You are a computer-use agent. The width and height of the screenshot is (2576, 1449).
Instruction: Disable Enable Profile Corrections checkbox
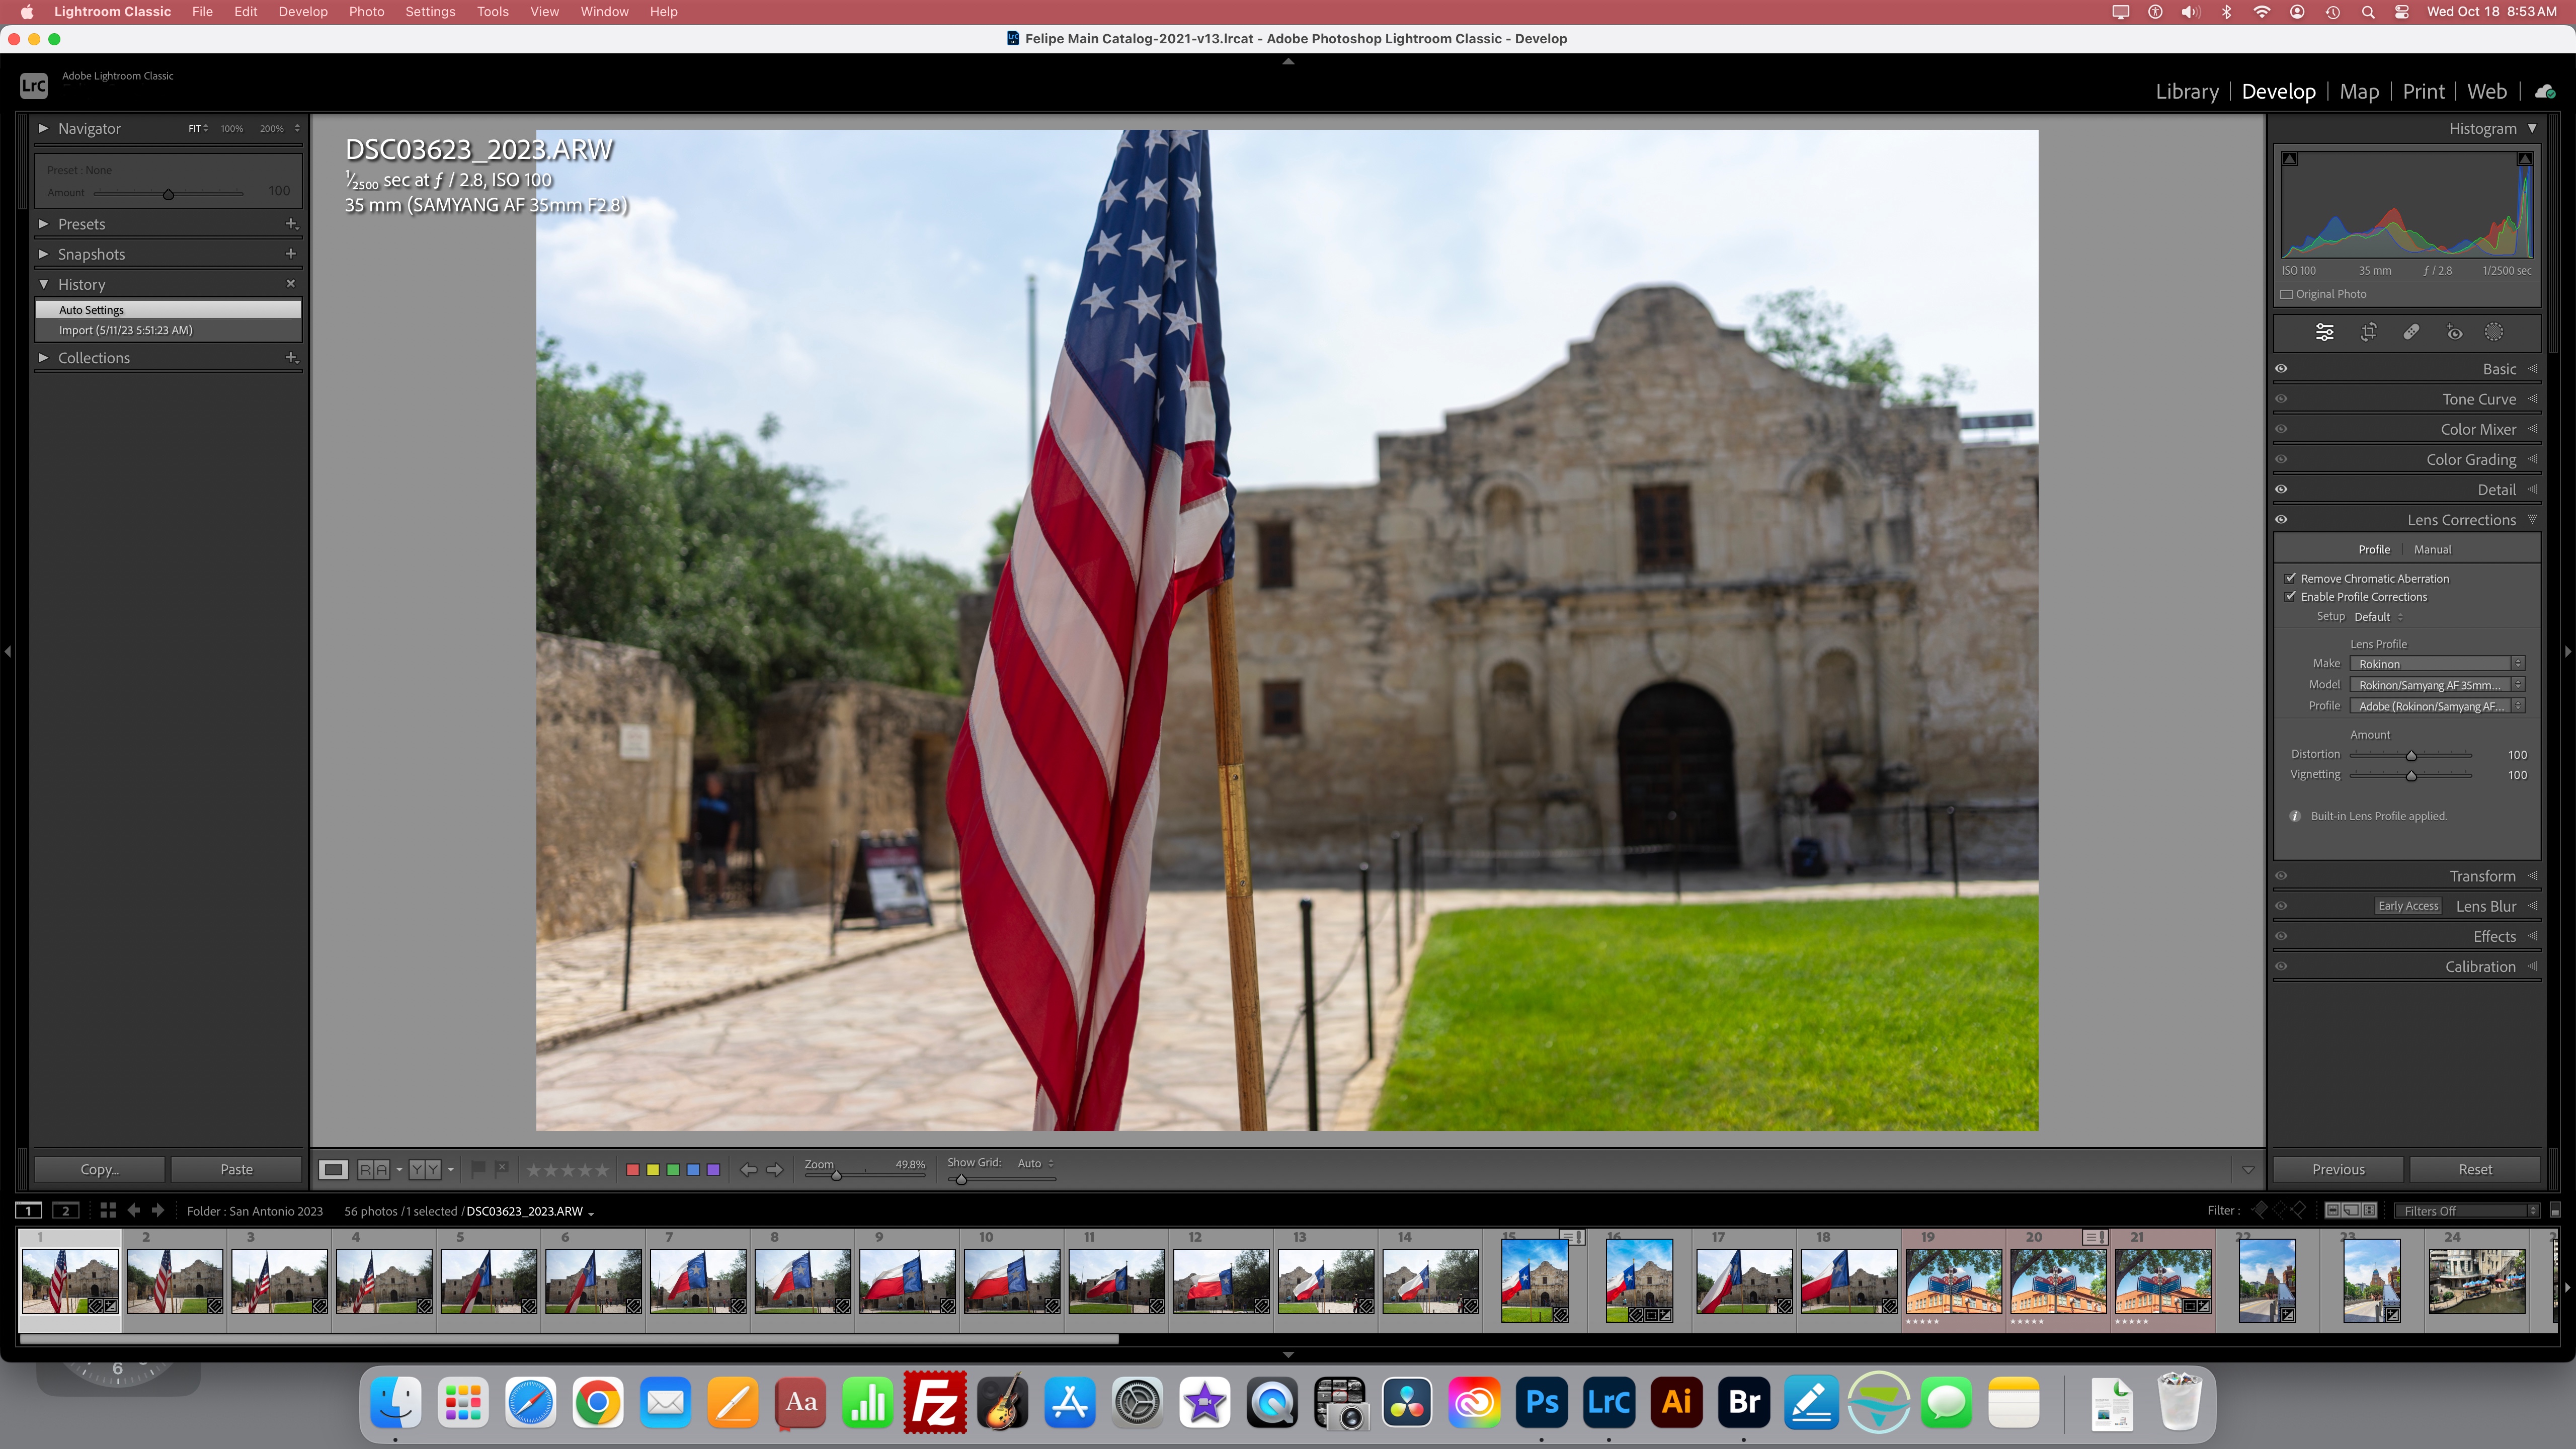(x=2291, y=596)
